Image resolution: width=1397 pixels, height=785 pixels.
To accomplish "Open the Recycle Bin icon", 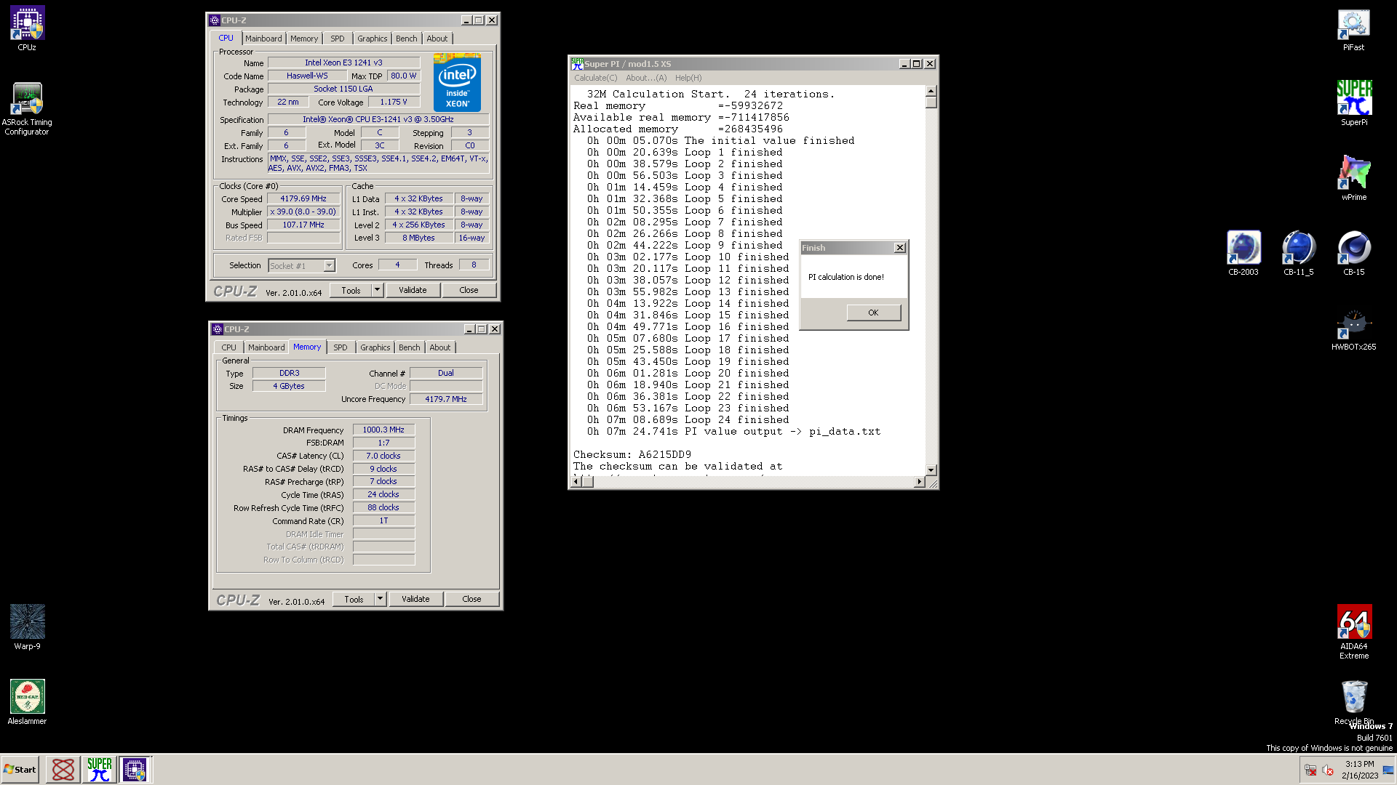I will click(x=1353, y=701).
